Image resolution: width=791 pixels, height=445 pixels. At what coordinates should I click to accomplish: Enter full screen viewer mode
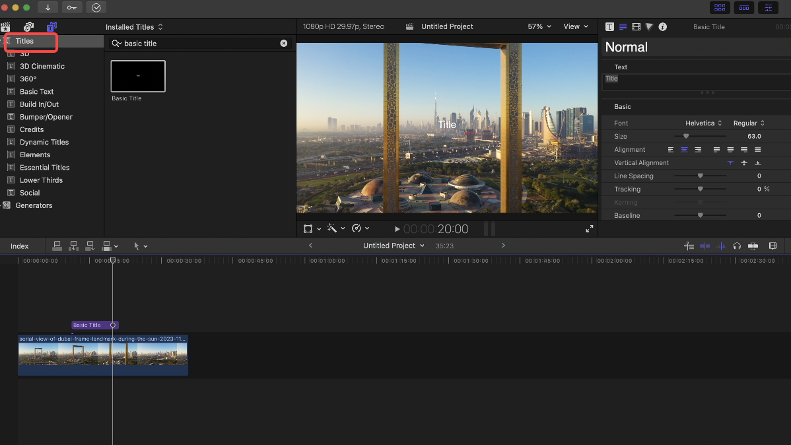589,229
